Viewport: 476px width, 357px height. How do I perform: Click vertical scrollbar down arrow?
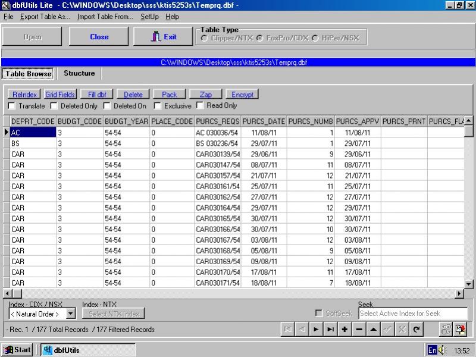click(468, 284)
